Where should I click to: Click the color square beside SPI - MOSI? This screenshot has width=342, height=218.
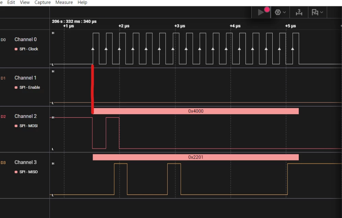click(16, 126)
